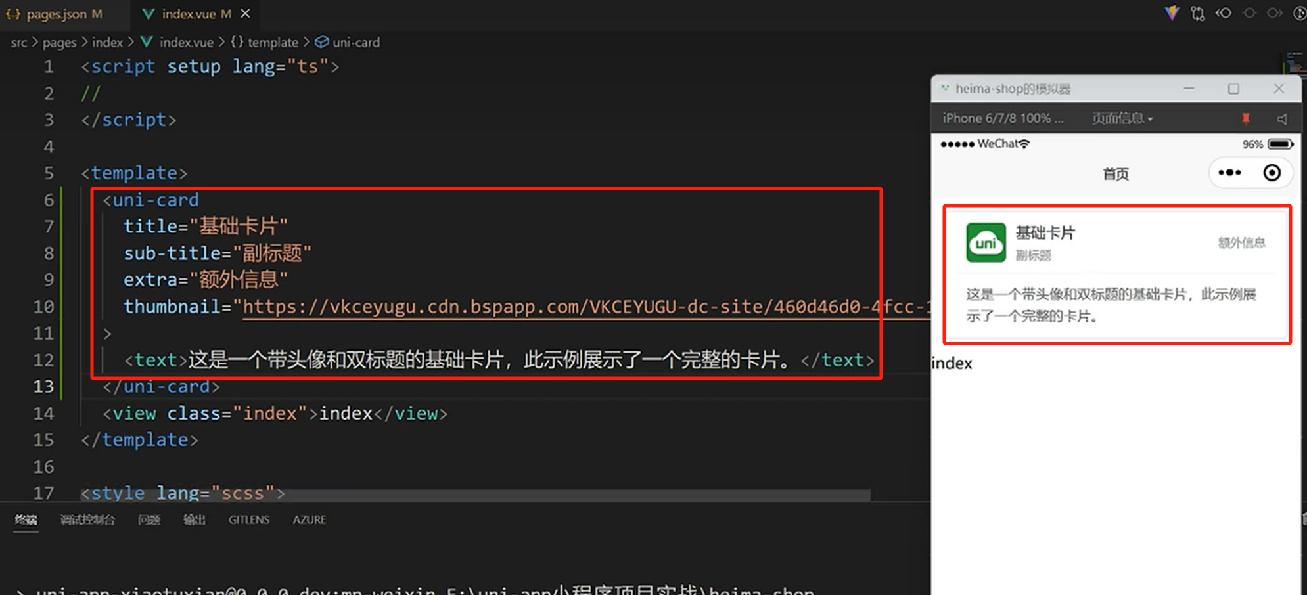Click the 首页 navigation title in simulator
The image size is (1307, 595).
click(x=1116, y=174)
